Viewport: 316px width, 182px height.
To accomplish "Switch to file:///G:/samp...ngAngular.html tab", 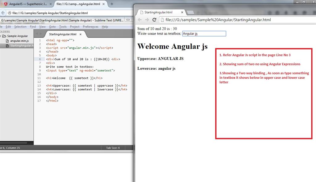I will click(78, 4).
